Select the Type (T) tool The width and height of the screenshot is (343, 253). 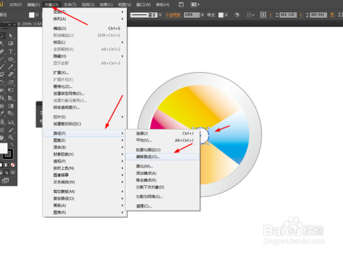pyautogui.click(x=11, y=51)
